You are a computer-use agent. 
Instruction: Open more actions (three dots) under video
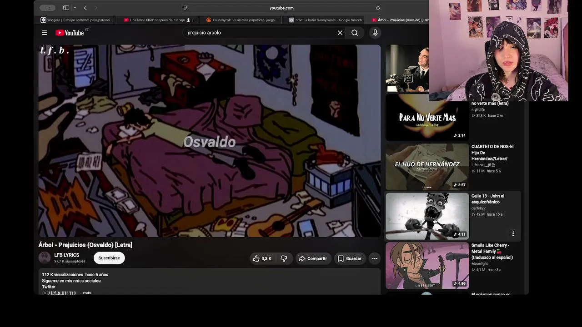[x=375, y=258]
